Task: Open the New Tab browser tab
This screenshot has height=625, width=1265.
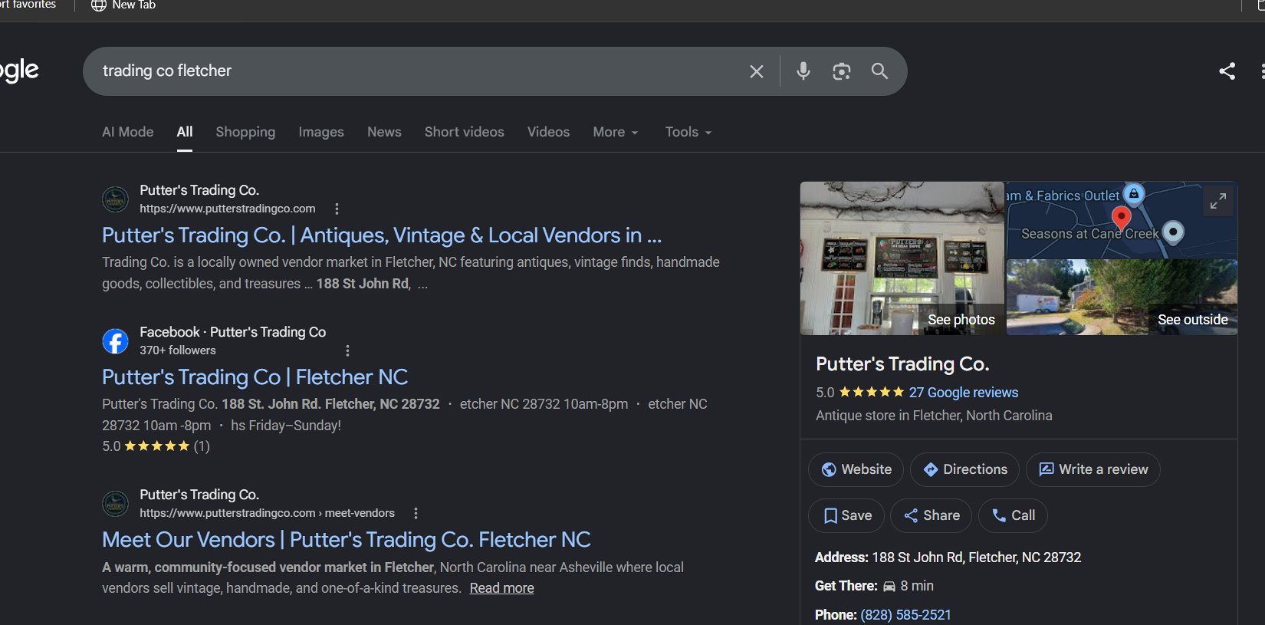Action: click(x=123, y=5)
